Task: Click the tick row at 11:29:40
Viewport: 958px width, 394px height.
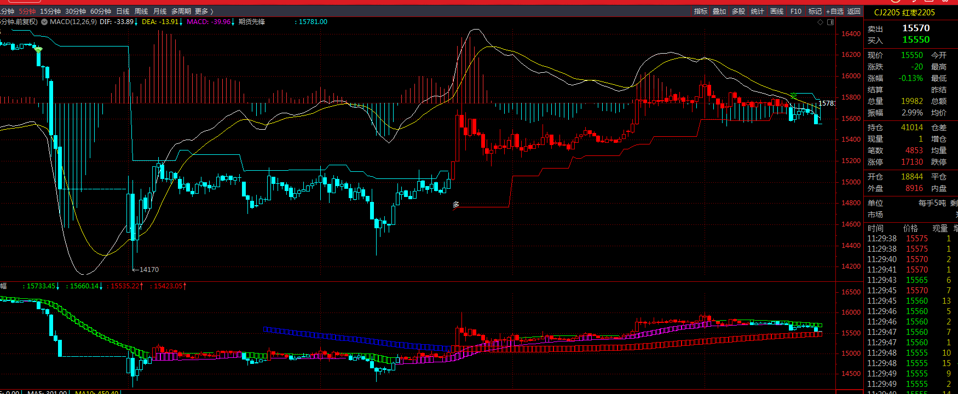Action: point(911,259)
